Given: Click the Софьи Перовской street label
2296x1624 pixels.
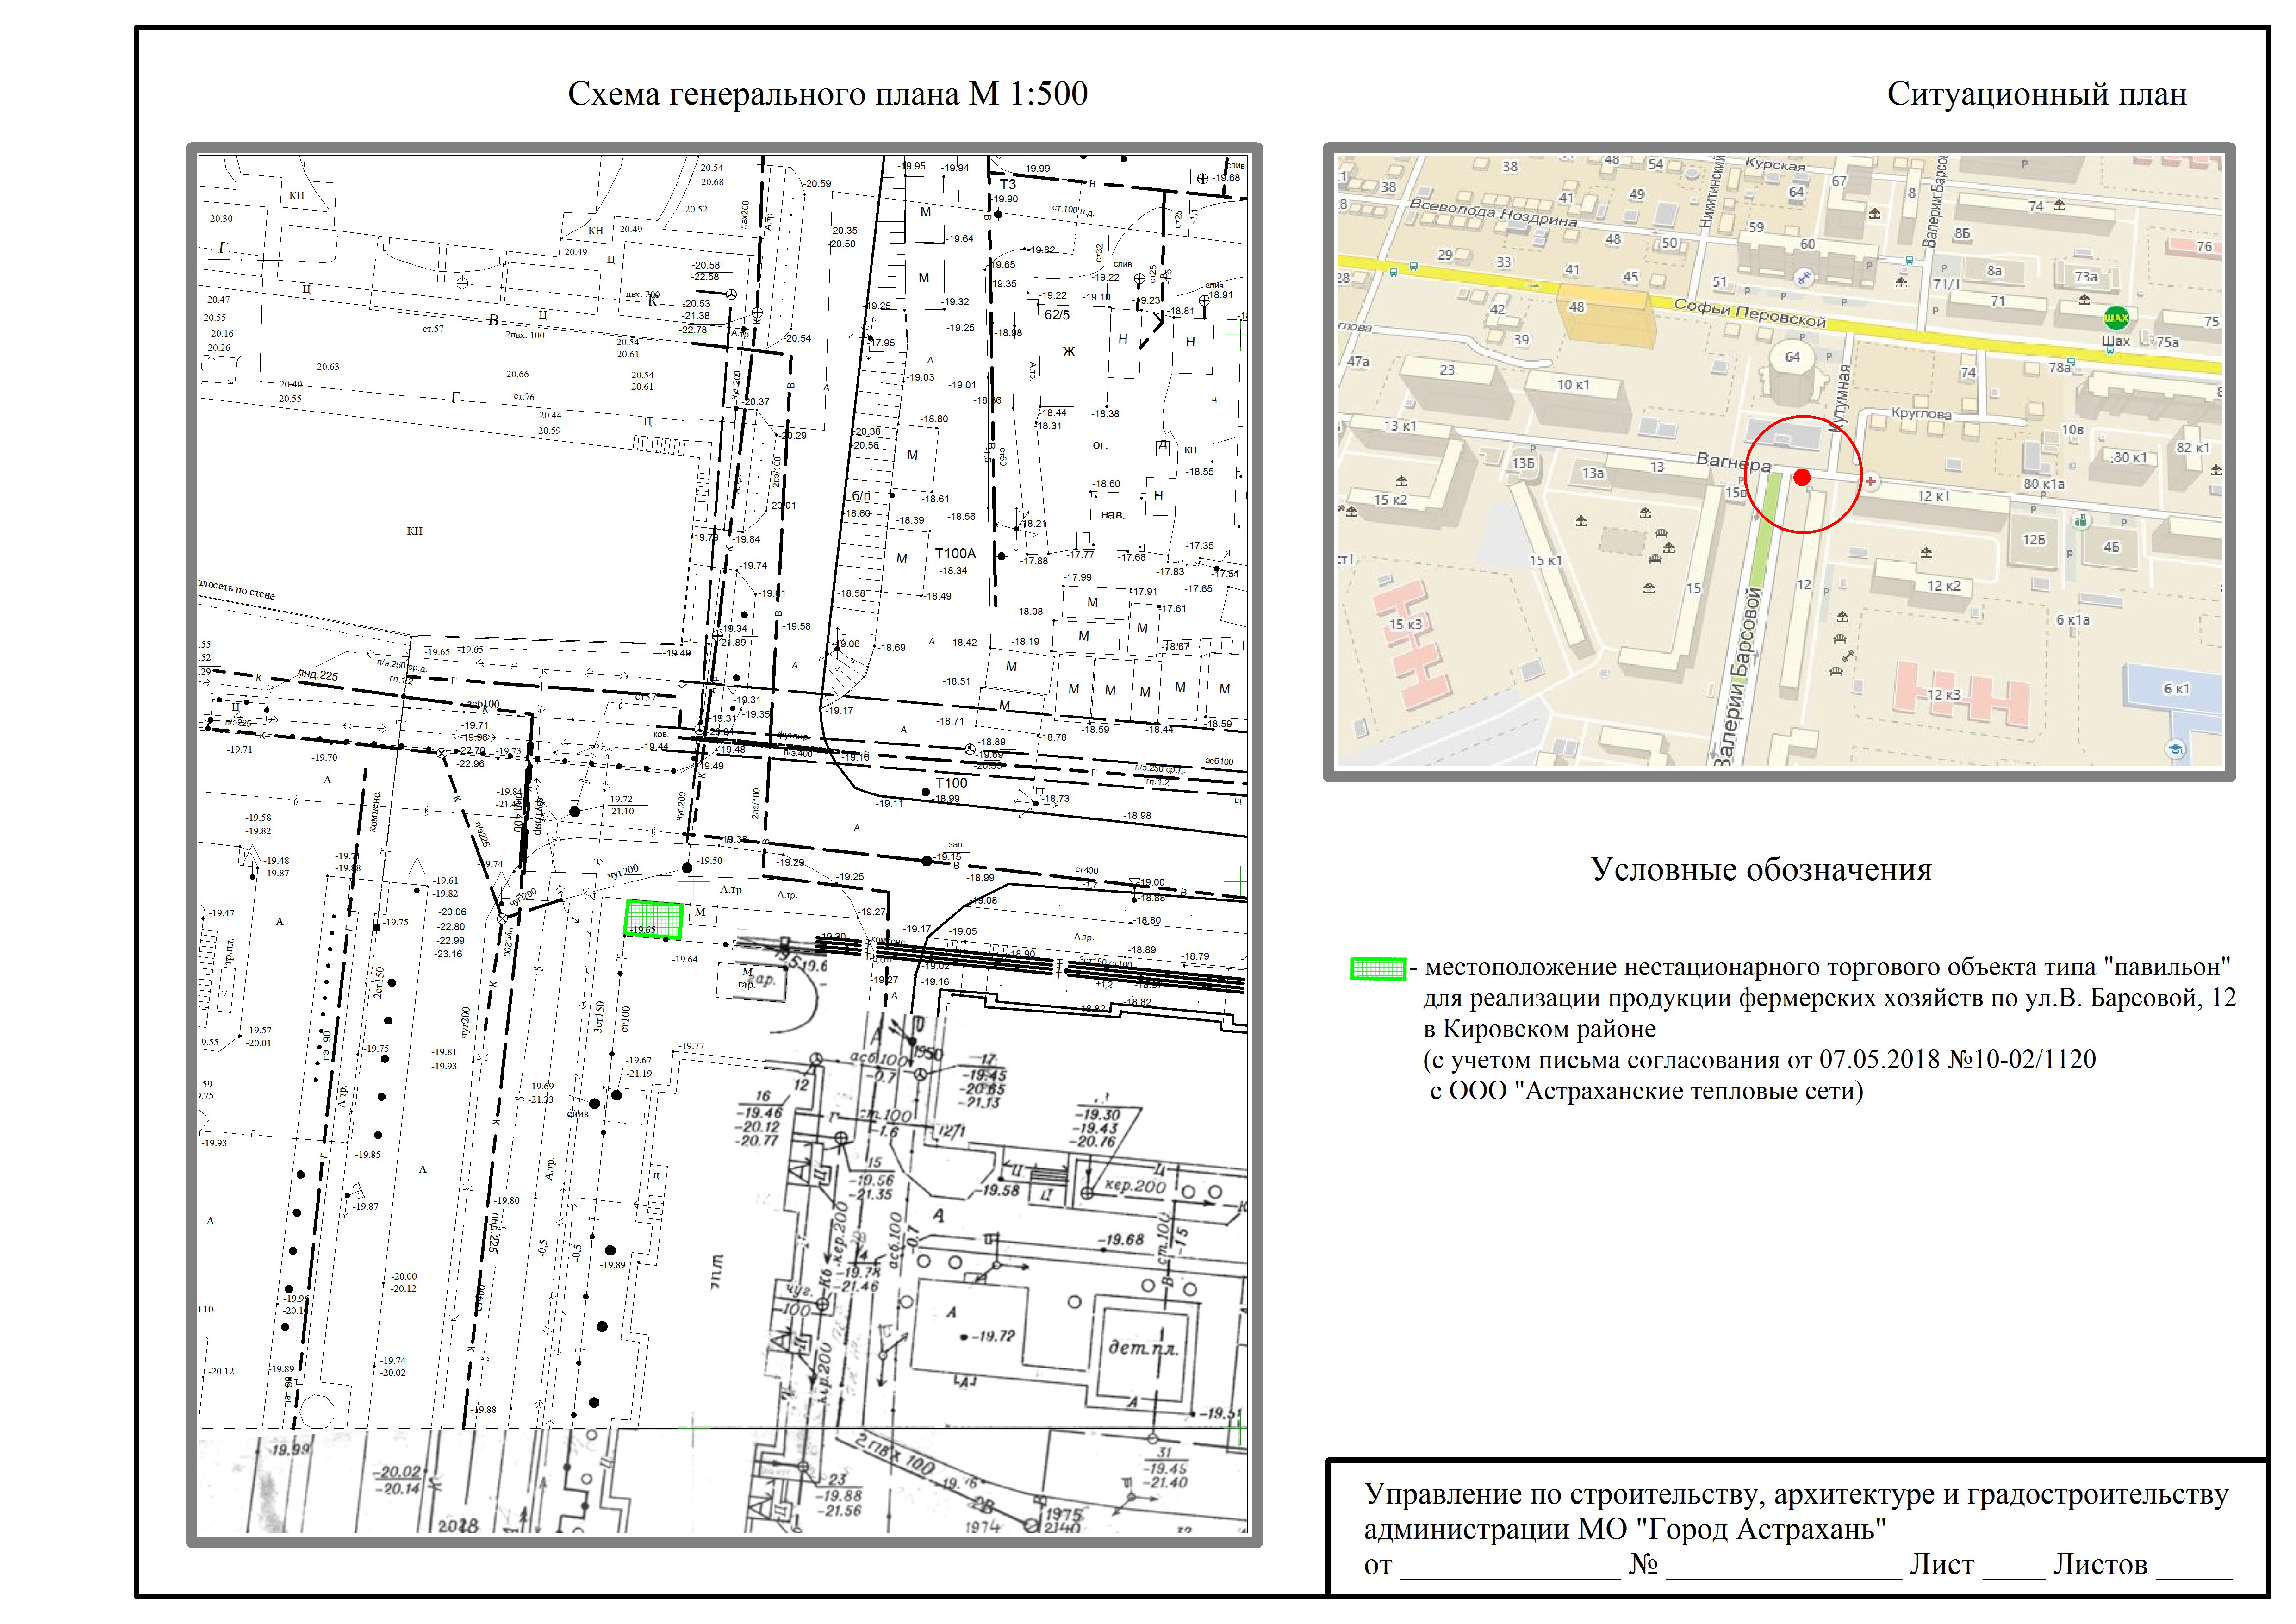Looking at the screenshot, I should (x=1750, y=314).
